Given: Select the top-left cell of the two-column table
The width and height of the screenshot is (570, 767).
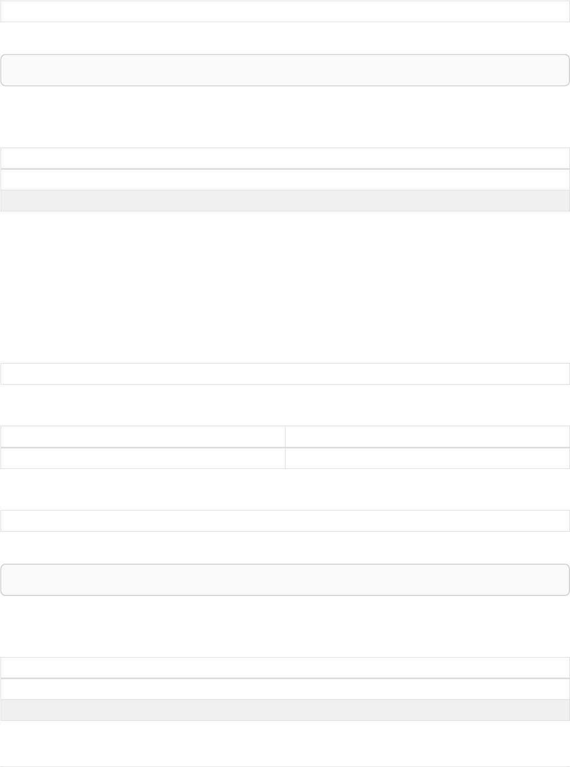Looking at the screenshot, I should pos(142,436).
